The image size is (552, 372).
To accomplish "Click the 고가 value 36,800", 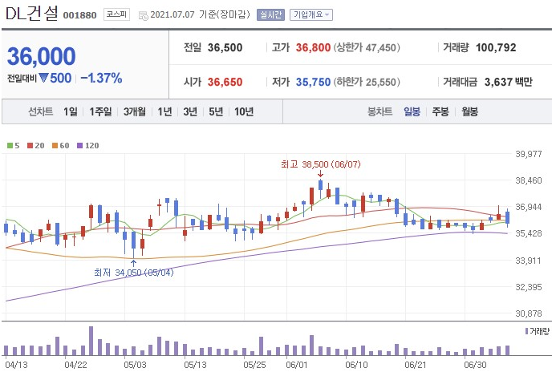I will (x=313, y=47).
